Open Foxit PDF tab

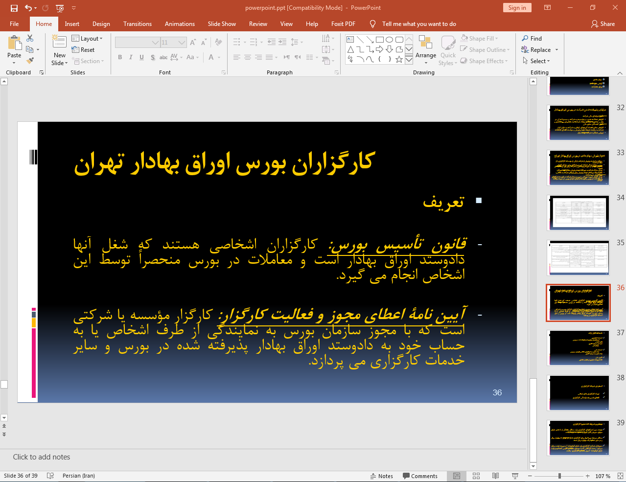(343, 24)
